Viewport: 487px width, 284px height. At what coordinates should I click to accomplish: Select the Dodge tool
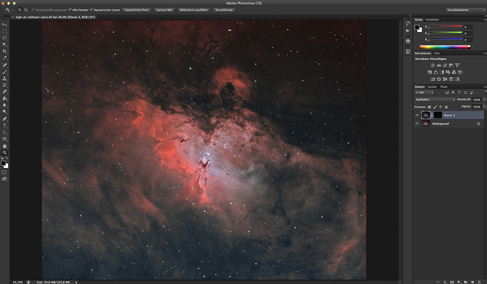tap(5, 112)
